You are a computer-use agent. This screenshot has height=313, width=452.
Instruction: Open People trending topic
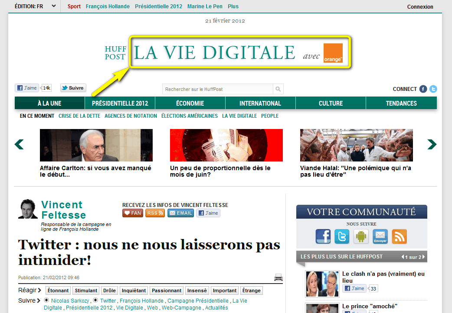pyautogui.click(x=270, y=116)
